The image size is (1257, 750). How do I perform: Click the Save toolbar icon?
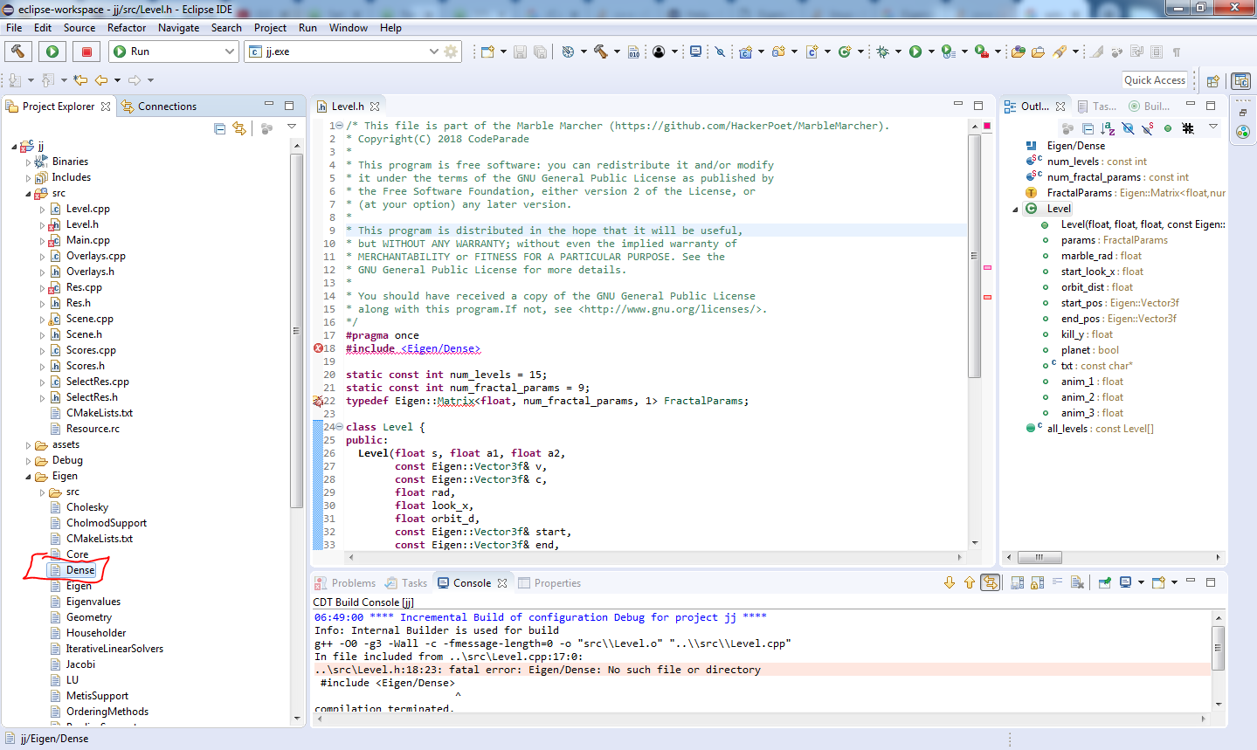[520, 52]
